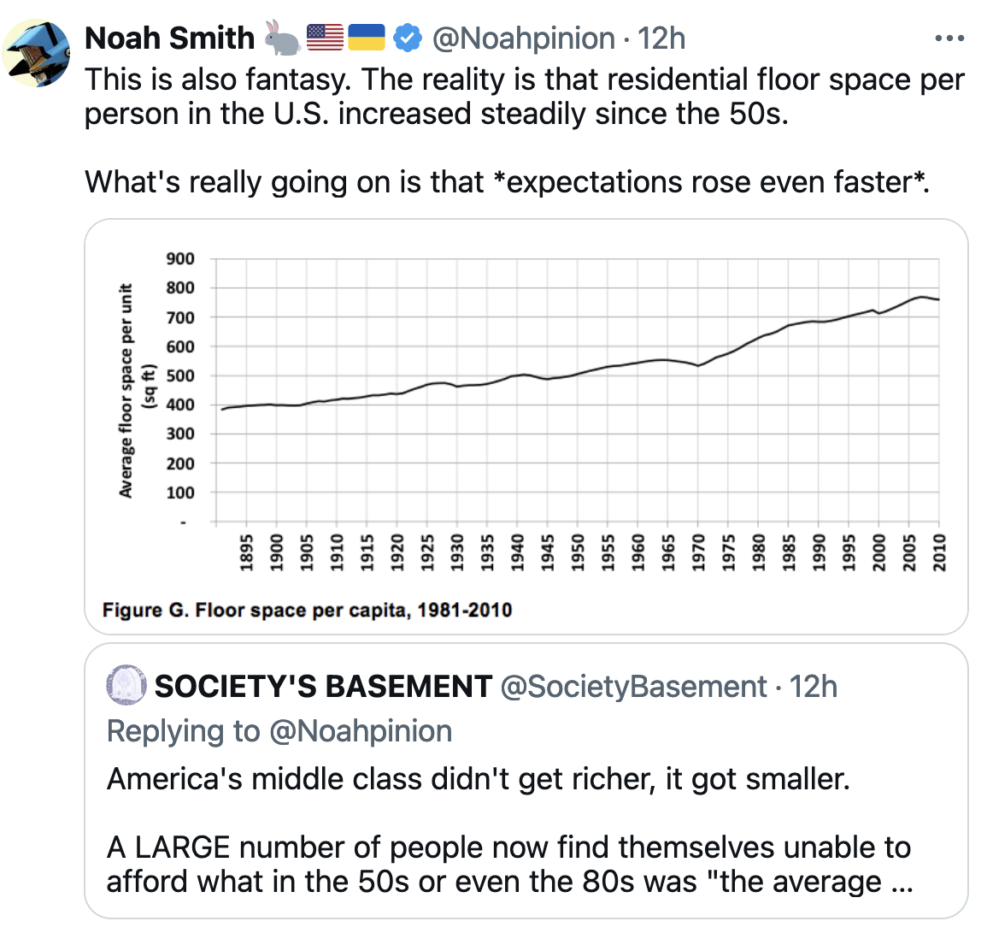
Task: Click the SOCIETY'S BASEMENT display name
Action: point(323,686)
